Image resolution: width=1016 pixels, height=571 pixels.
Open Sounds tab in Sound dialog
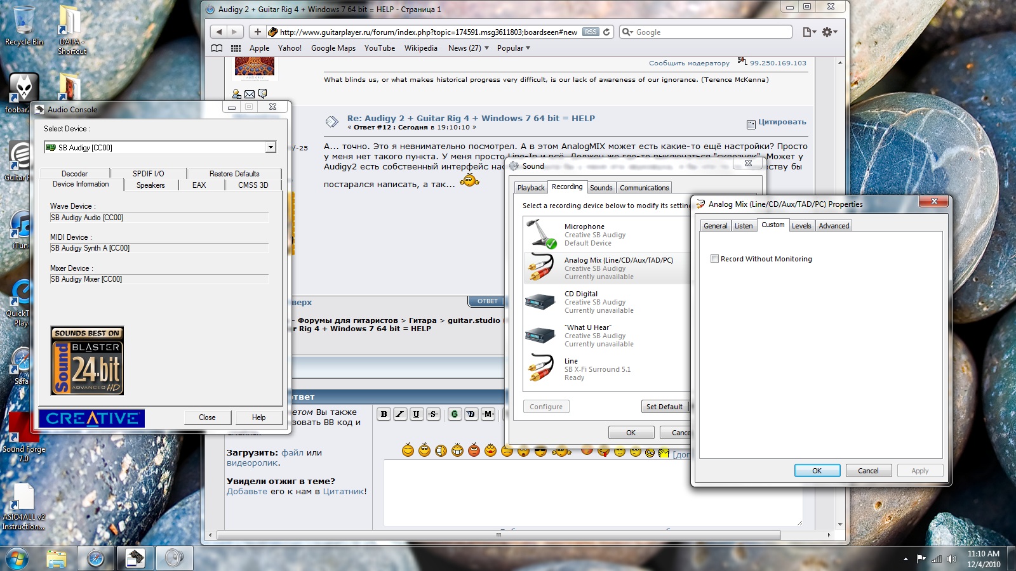[x=601, y=188]
